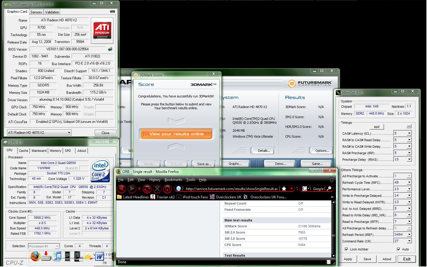The image size is (427, 267).
Task: Open the Overclockers UK Forum bookmark
Action: (265, 197)
